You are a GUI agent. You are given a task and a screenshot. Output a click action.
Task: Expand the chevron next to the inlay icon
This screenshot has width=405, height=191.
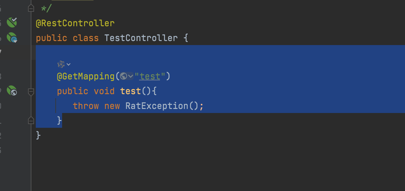coord(69,64)
